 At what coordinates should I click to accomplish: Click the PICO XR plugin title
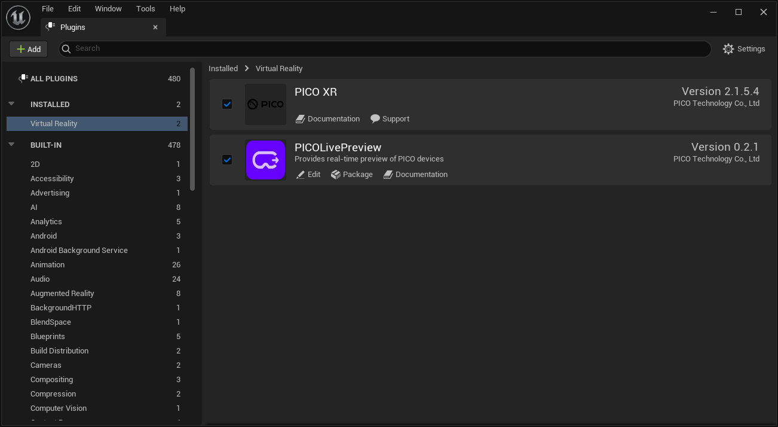pos(316,92)
